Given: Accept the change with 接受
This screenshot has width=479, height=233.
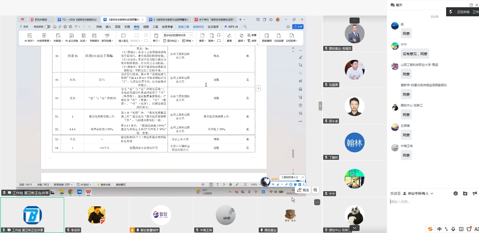Looking at the screenshot, I should pos(202,38).
